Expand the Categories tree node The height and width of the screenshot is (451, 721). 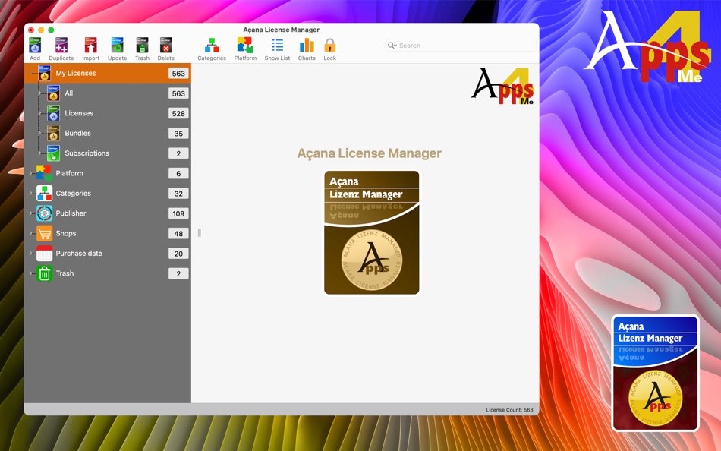pyautogui.click(x=31, y=194)
